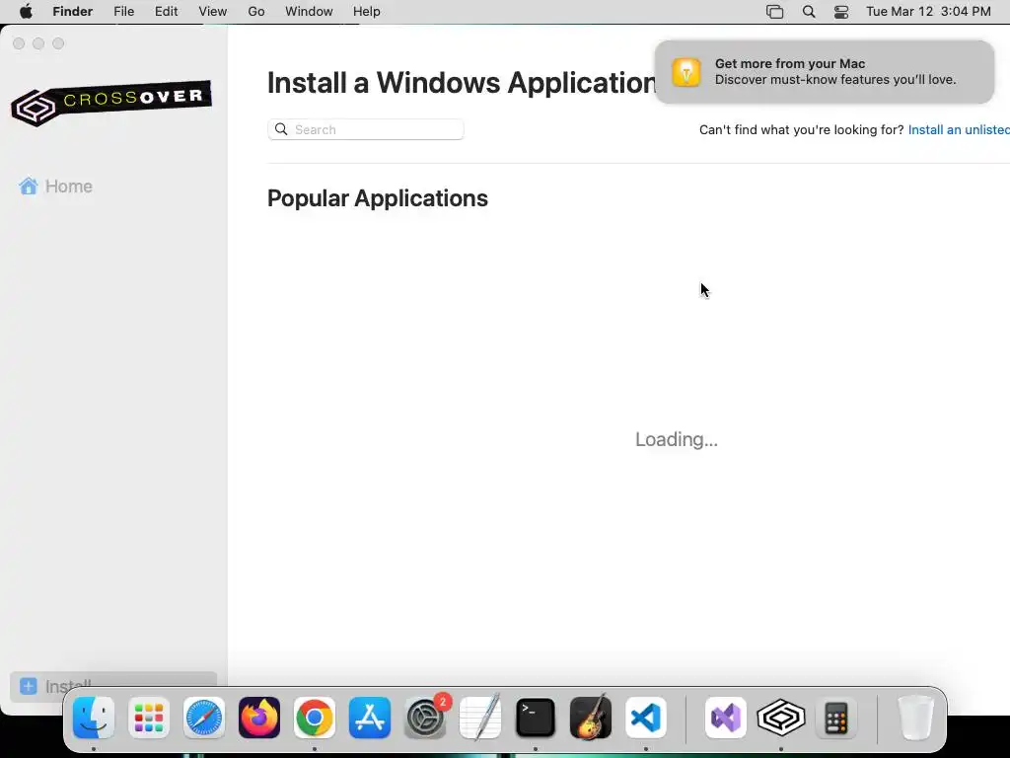The width and height of the screenshot is (1010, 758).
Task: Open the Help menu
Action: click(x=367, y=12)
